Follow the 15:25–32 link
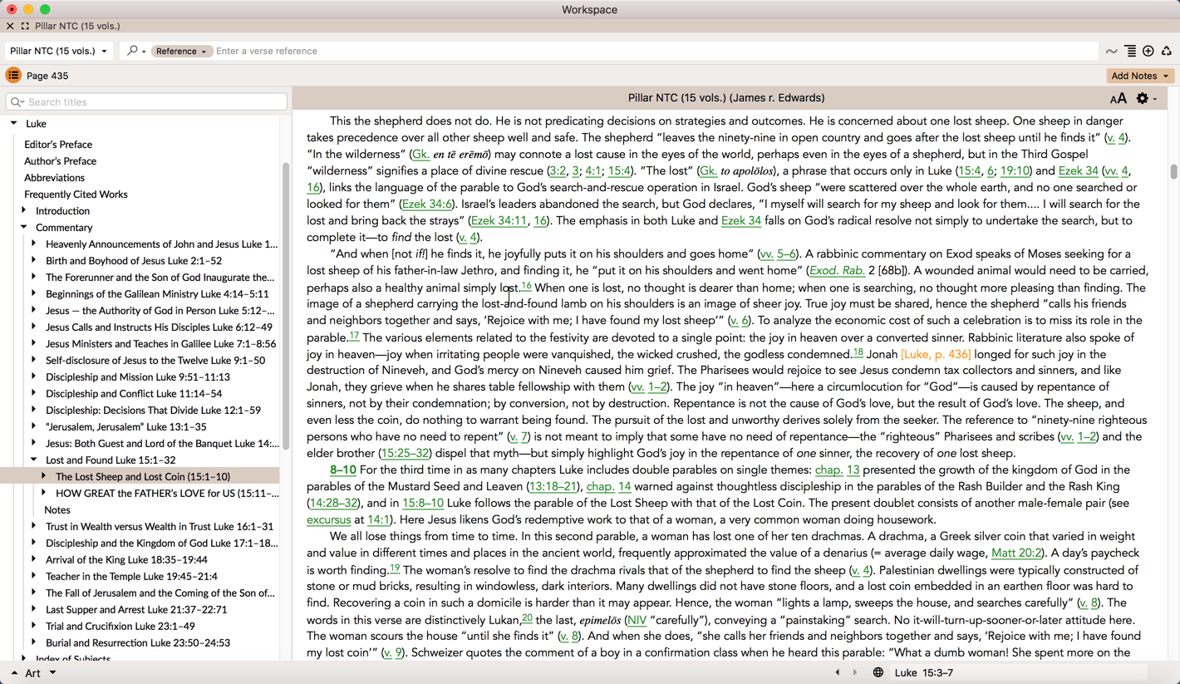This screenshot has height=684, width=1180. (x=405, y=454)
